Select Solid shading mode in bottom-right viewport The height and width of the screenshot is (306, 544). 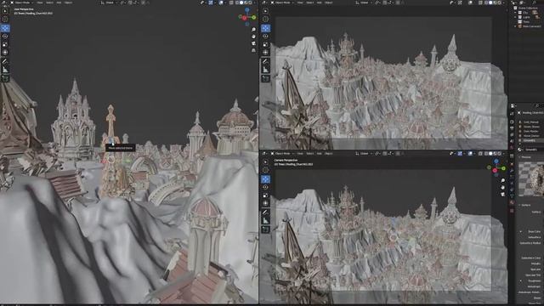490,153
